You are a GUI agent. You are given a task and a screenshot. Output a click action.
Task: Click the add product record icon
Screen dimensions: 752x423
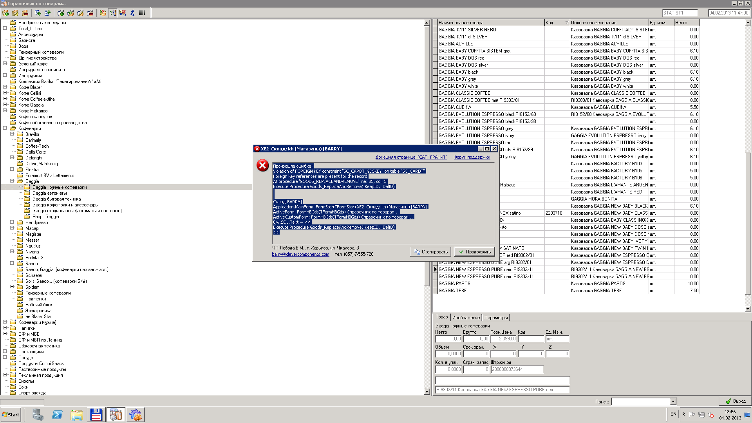click(x=61, y=13)
